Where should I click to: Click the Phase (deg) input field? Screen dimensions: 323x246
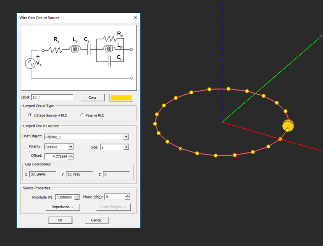[x=117, y=197]
